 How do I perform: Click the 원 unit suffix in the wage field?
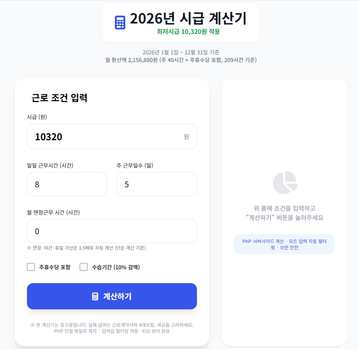coord(187,137)
